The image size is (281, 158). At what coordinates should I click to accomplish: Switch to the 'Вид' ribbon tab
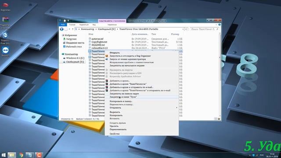pos(94,25)
